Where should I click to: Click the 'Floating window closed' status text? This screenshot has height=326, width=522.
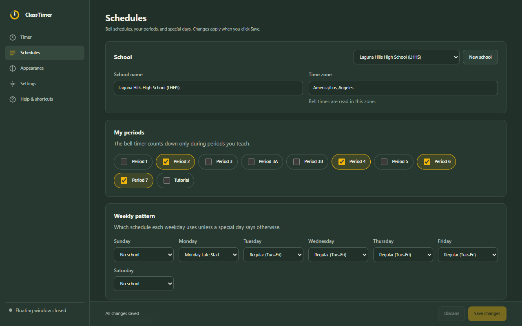tap(41, 311)
